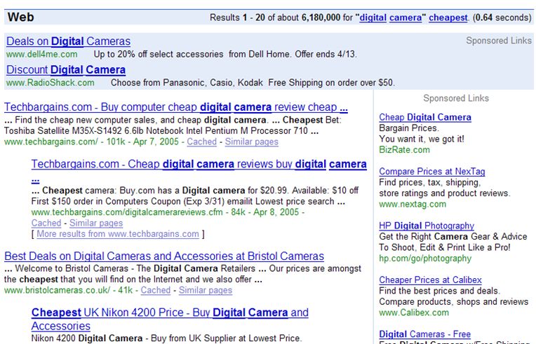Click the www.bristolcameras.co.uk/ URL text

pyautogui.click(x=57, y=290)
